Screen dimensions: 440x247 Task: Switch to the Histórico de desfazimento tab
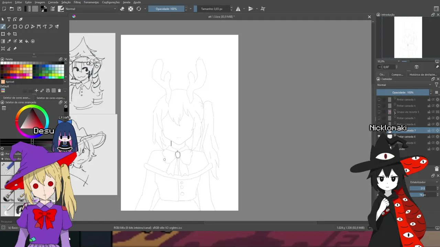click(423, 74)
